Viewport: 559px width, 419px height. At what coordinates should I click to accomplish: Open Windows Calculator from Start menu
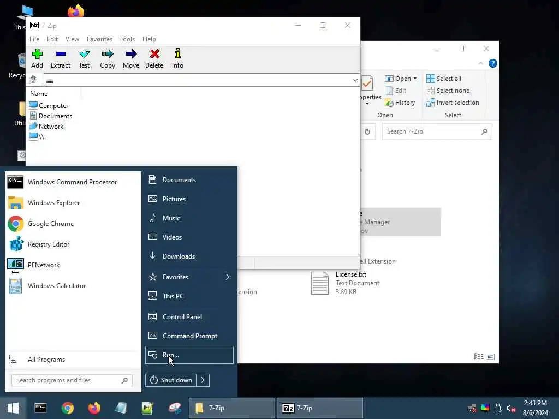point(73,286)
